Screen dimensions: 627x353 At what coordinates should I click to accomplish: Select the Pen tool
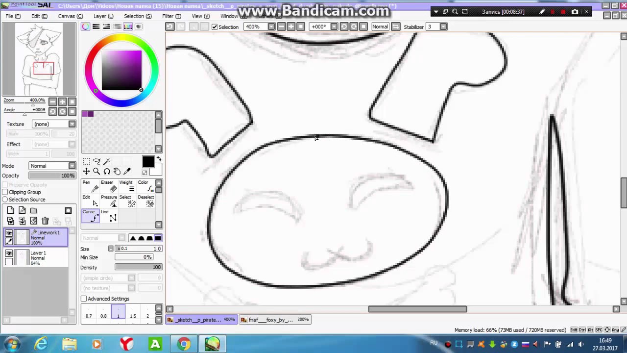point(91,186)
